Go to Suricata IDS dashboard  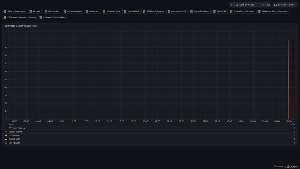coord(52,11)
